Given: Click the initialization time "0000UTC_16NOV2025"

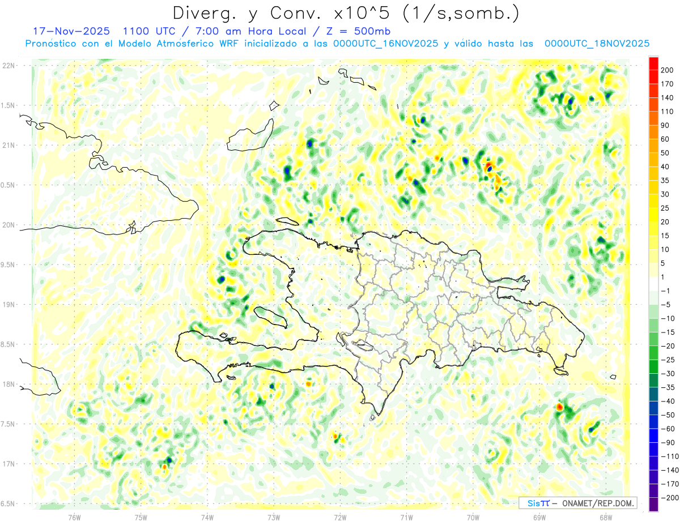Looking at the screenshot, I should click(386, 44).
